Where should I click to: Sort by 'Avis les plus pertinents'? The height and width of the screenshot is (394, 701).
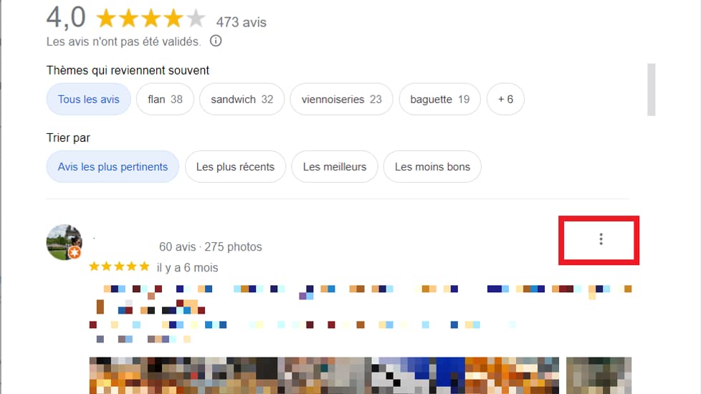point(113,167)
